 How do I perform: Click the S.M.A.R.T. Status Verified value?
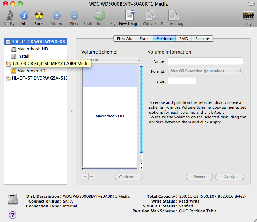186,206
